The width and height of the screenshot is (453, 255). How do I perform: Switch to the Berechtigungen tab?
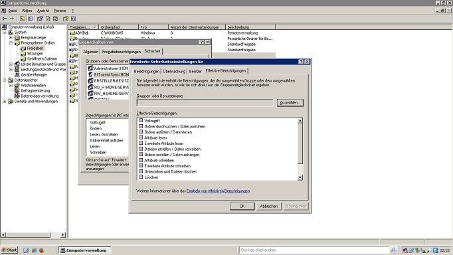pyautogui.click(x=147, y=71)
